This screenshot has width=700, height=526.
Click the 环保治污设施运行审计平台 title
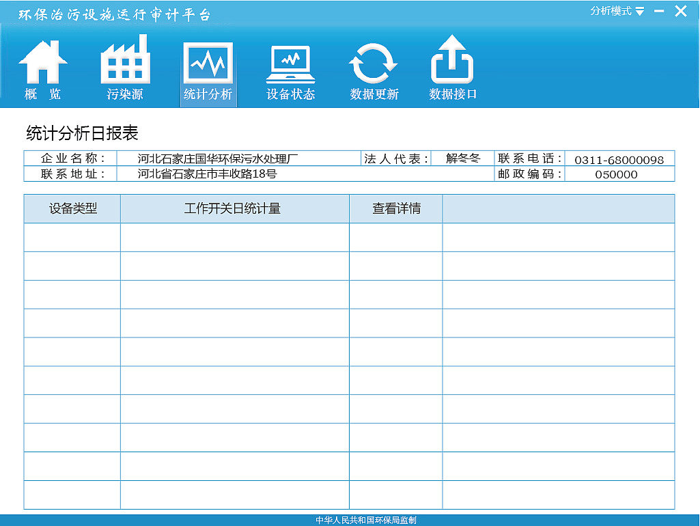[114, 15]
